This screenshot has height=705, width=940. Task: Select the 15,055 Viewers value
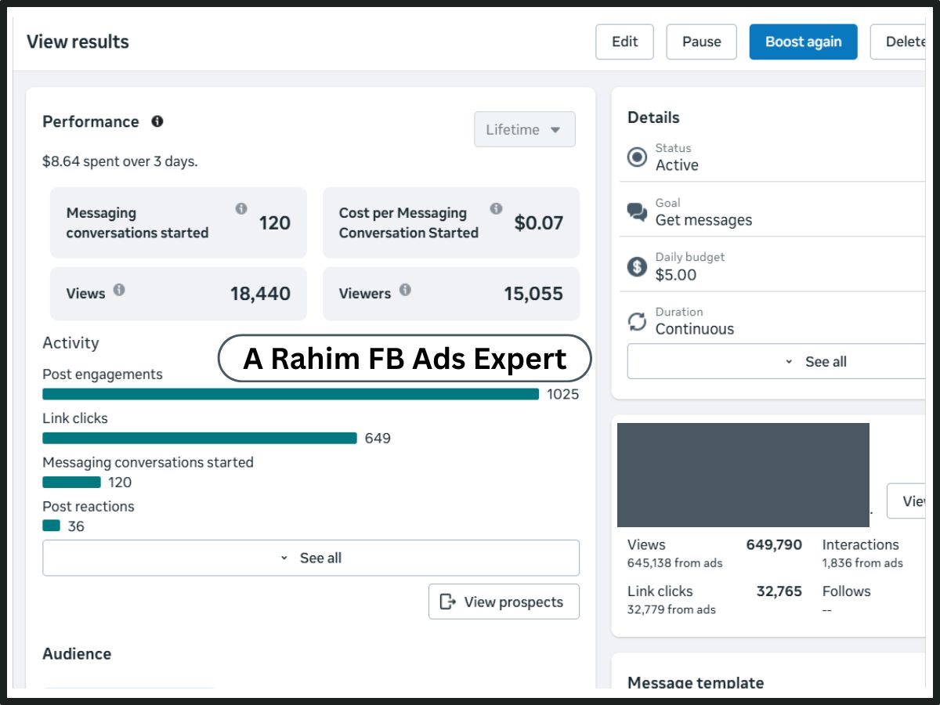533,294
